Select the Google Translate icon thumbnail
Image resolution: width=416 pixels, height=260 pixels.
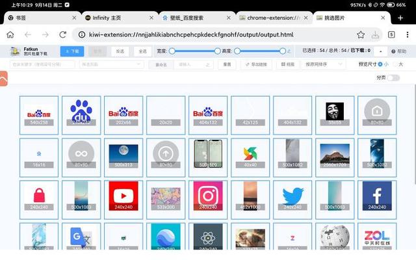click(x=81, y=237)
